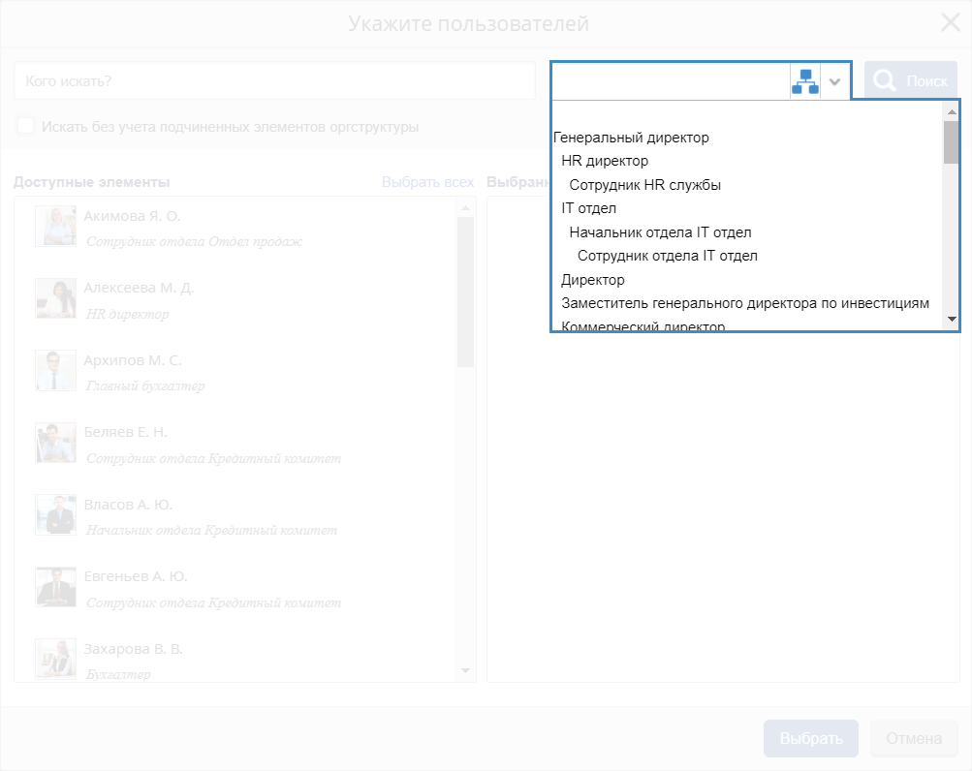Click Беляев Е. Н. avatar photo
972x771 pixels.
click(x=56, y=443)
